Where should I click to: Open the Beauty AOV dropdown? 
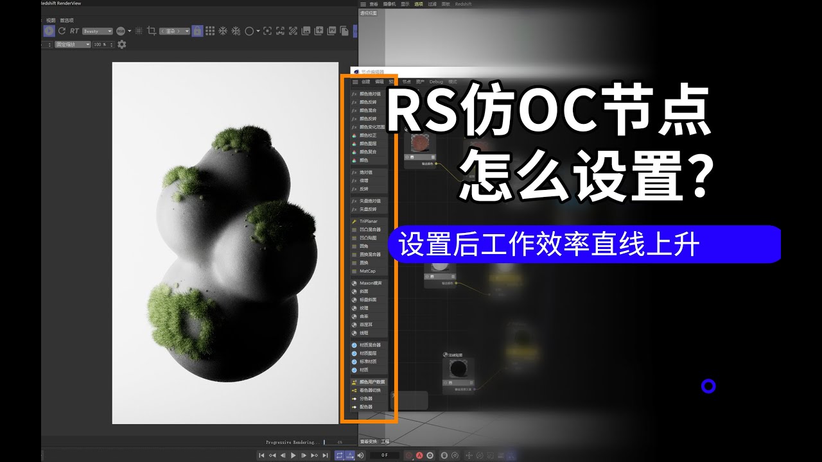point(98,31)
